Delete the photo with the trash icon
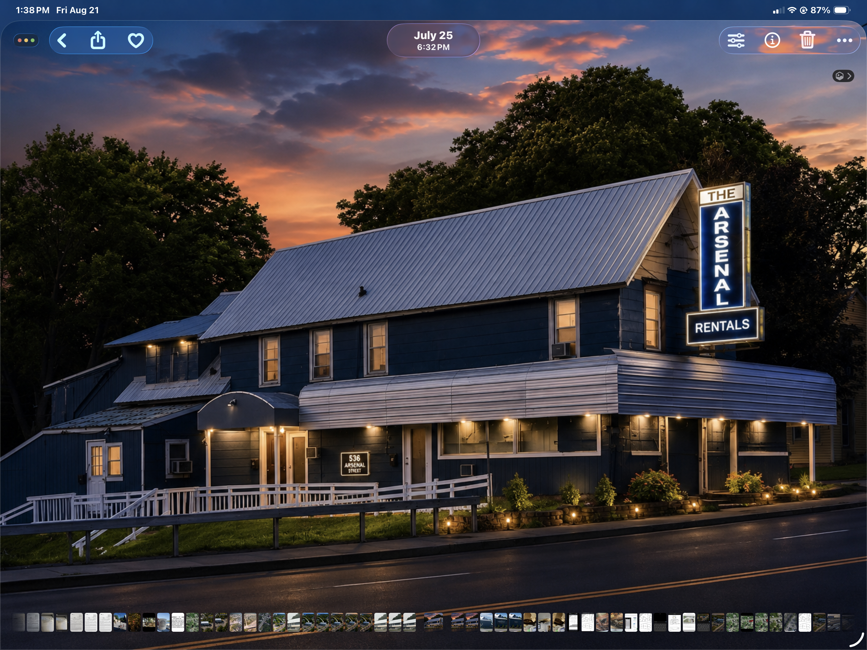The image size is (867, 650). click(x=807, y=40)
